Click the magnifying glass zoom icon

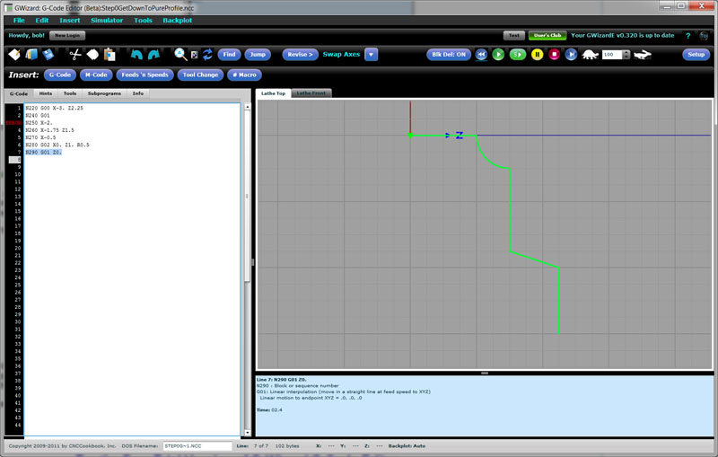click(x=180, y=55)
